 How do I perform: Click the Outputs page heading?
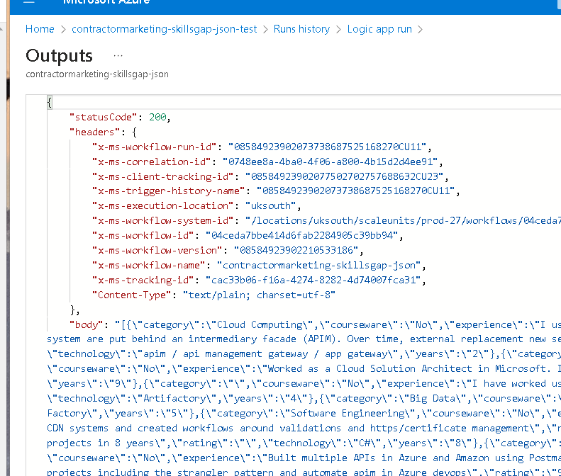pos(59,56)
